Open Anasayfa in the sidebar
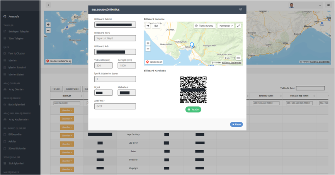335x175 pixels. coord(14,17)
